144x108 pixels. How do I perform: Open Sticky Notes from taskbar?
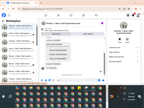pyautogui.click(x=79, y=88)
